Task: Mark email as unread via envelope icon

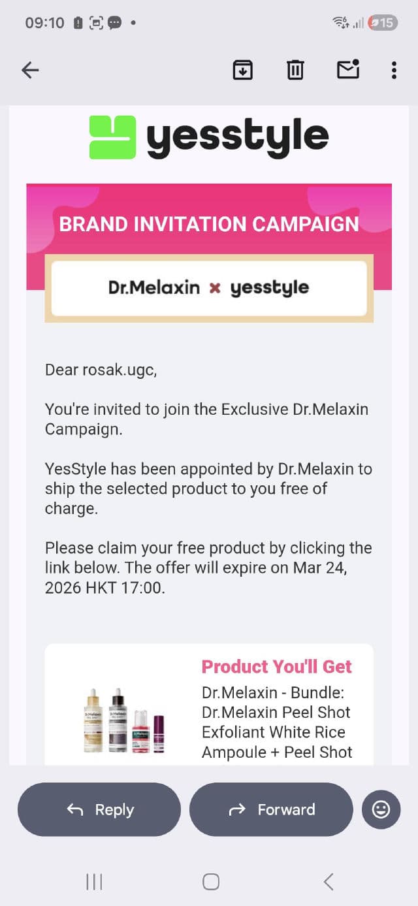Action: coord(348,70)
